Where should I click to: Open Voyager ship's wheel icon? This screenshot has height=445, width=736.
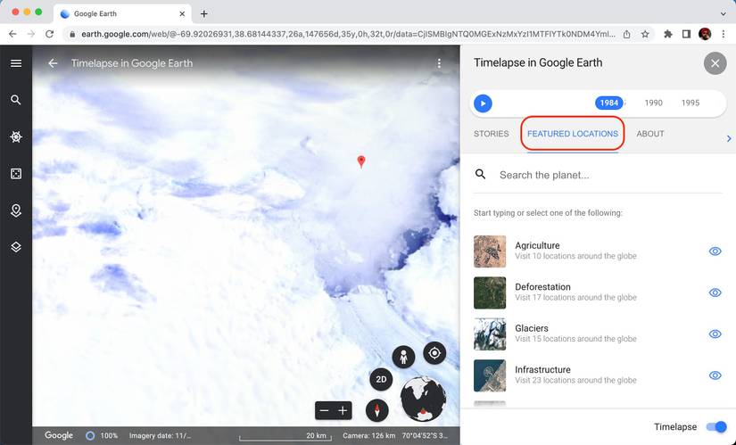coord(16,136)
